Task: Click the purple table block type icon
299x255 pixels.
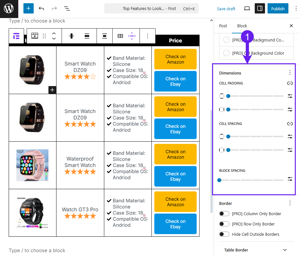Action: coord(16,36)
